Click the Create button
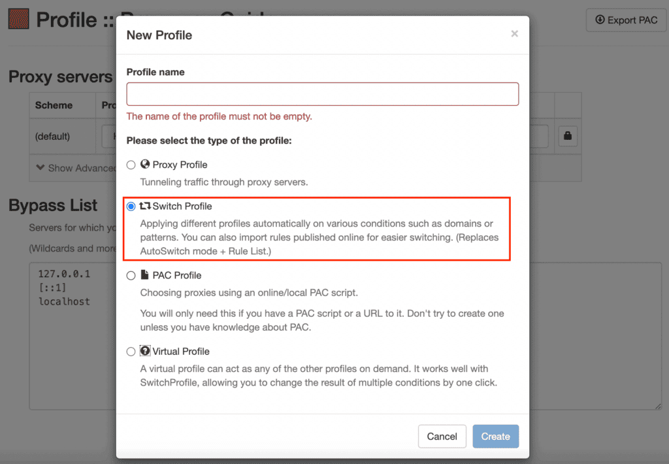 [x=495, y=436]
